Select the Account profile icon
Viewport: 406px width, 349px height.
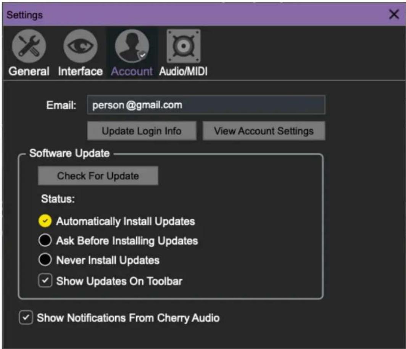(132, 46)
